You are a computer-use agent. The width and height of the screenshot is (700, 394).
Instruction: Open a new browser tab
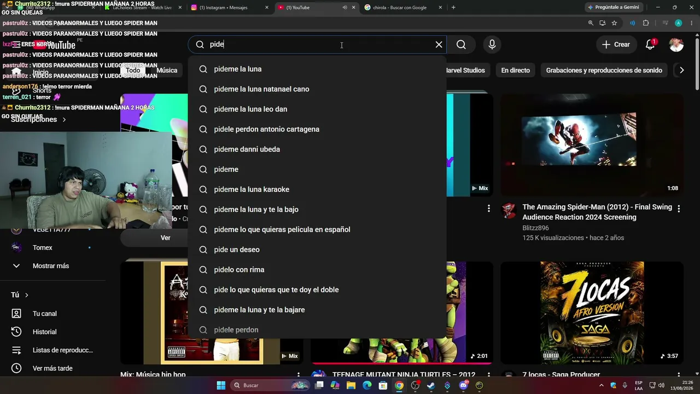click(453, 8)
